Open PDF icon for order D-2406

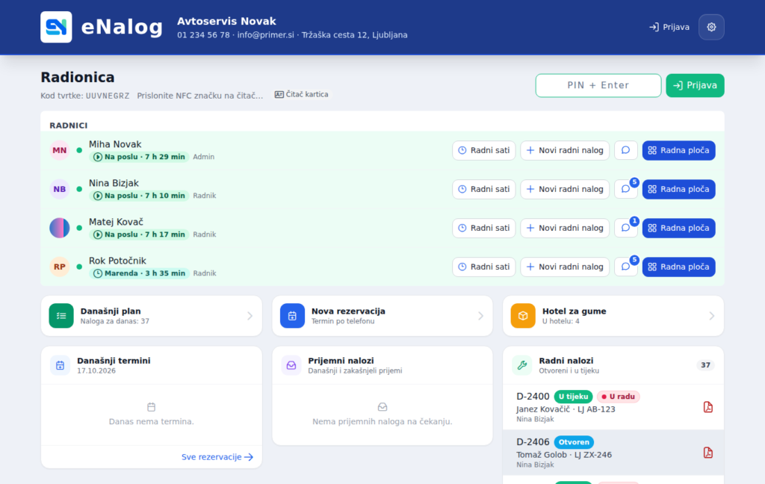pos(708,453)
